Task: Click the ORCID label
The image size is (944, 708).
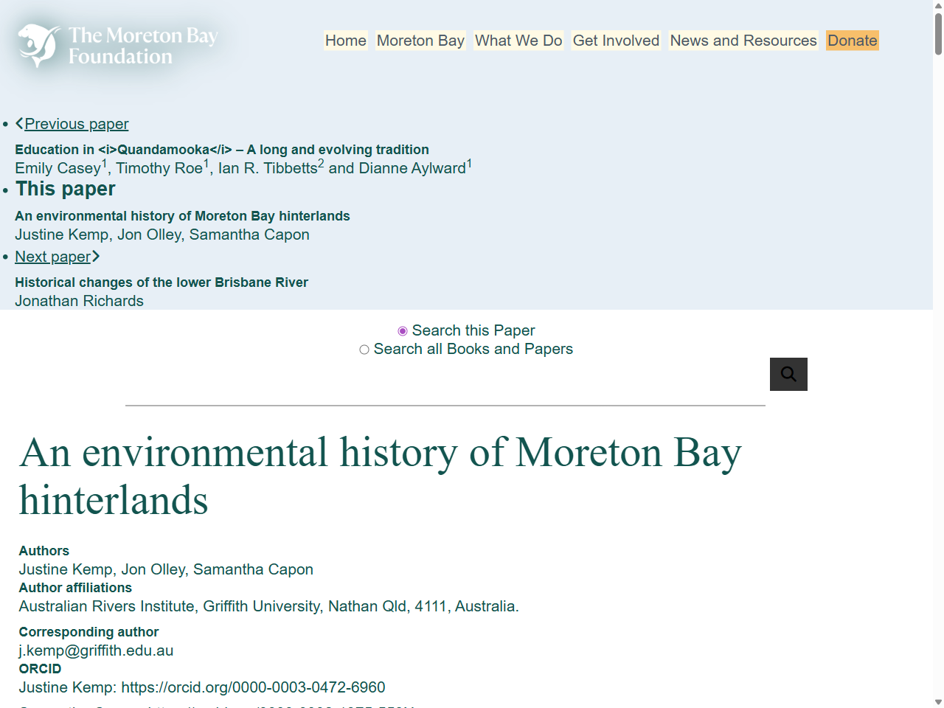Action: click(x=40, y=669)
